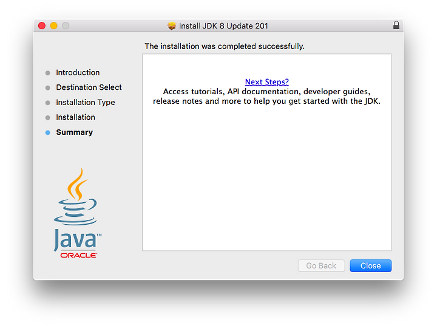Minimize window with yellow button
Viewport: 437px width, 328px height.
(x=53, y=26)
